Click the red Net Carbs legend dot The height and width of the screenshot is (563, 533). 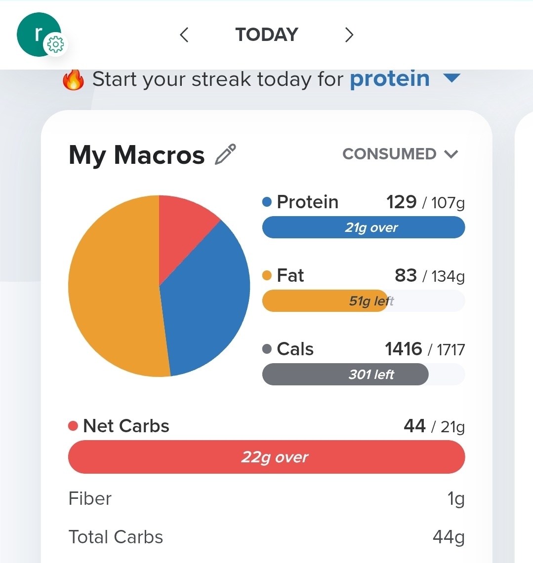click(x=73, y=426)
